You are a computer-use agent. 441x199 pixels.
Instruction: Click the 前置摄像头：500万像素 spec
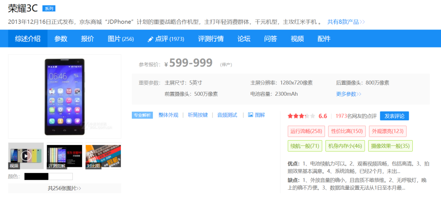point(191,94)
